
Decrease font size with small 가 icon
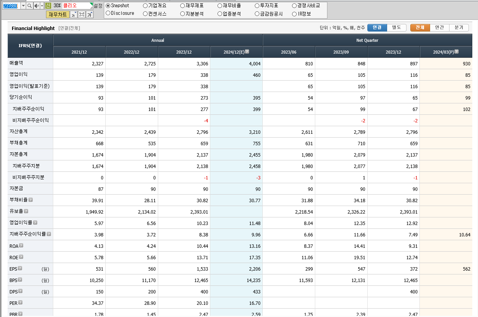[74, 14]
